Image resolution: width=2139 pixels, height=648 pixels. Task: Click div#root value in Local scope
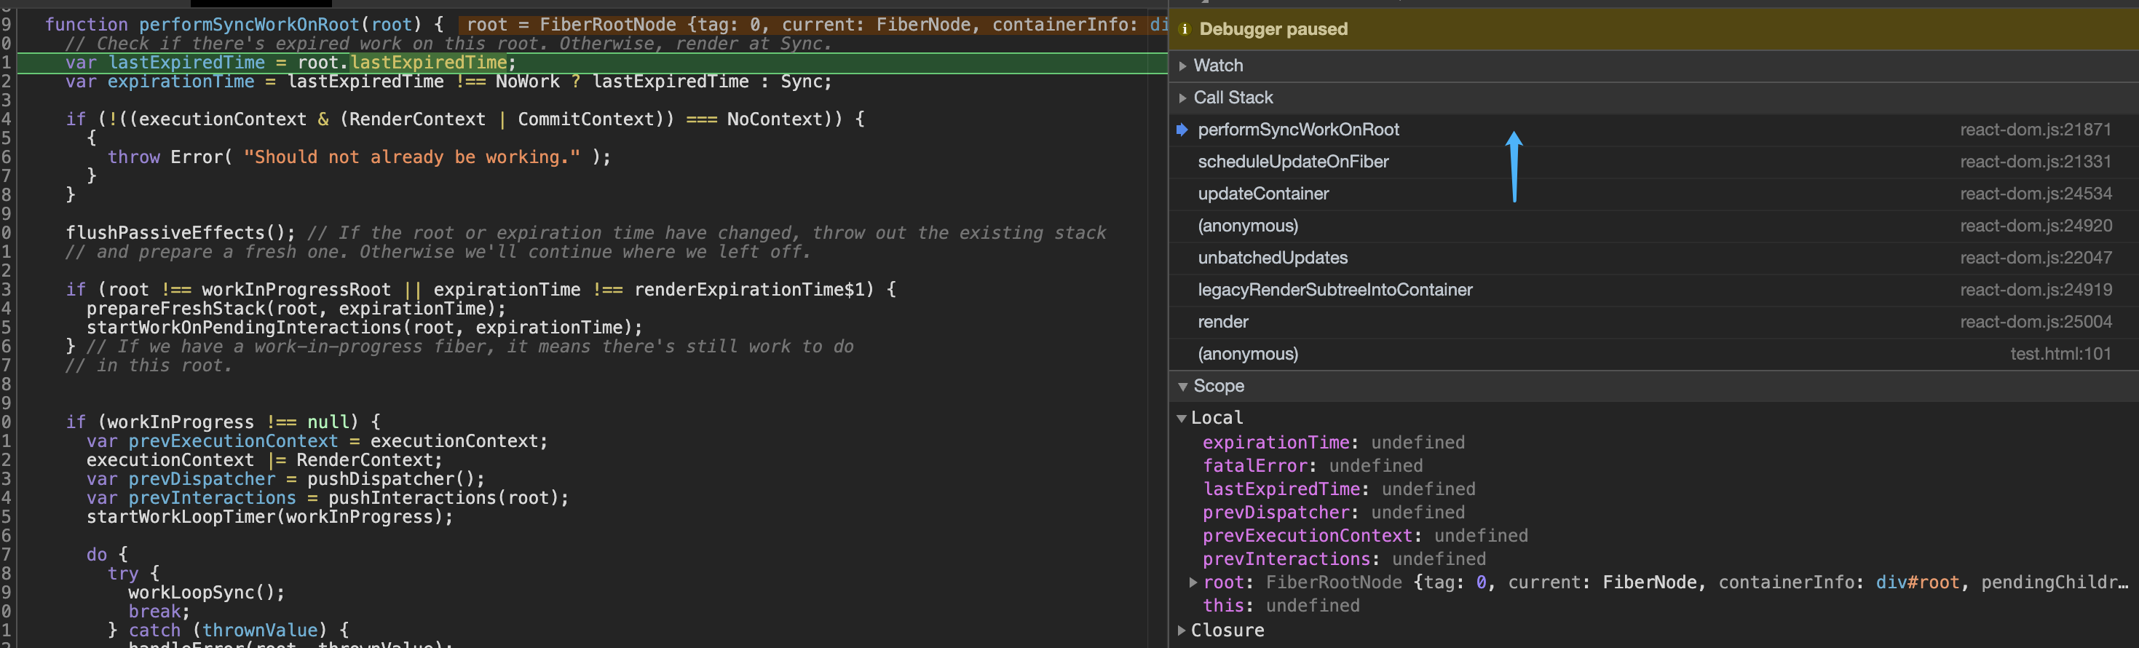(1916, 582)
